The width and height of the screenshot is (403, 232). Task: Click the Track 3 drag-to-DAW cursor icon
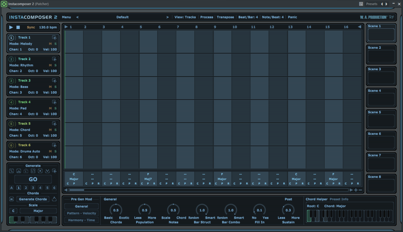(54, 81)
